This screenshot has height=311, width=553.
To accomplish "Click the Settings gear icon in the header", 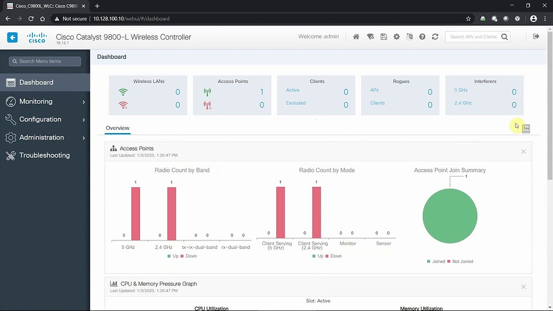I will pyautogui.click(x=396, y=36).
